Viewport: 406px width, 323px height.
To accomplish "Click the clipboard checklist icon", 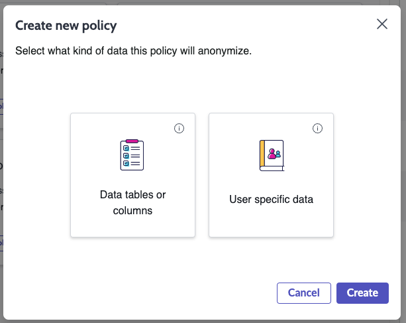I will pyautogui.click(x=132, y=155).
